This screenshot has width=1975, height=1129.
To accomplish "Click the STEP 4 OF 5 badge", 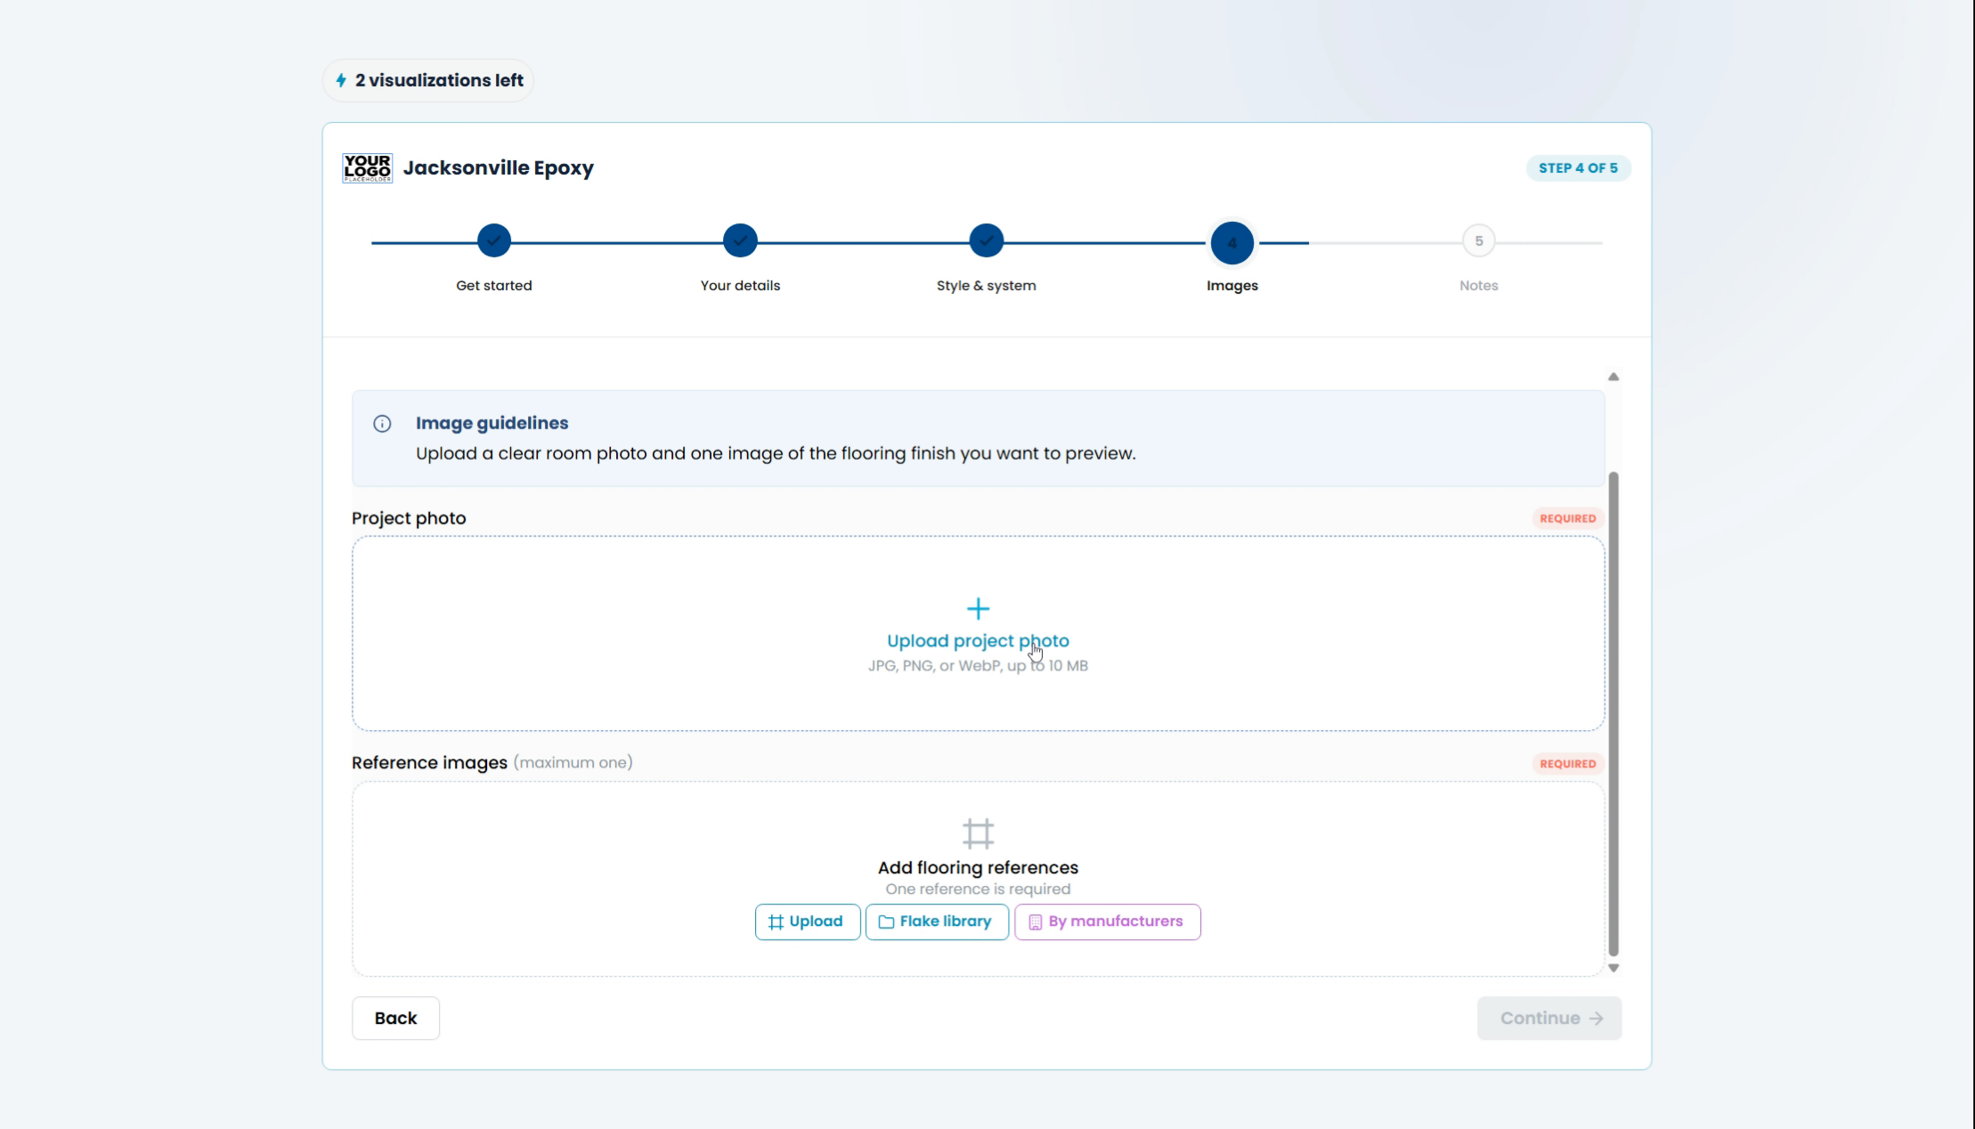I will 1578,168.
